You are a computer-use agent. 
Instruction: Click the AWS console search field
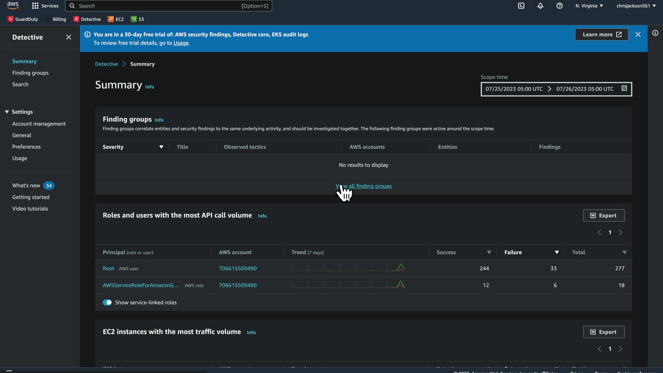(159, 6)
